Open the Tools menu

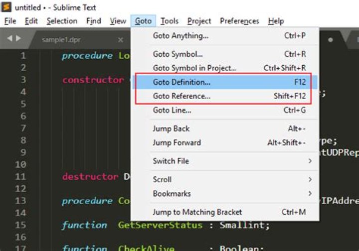(170, 21)
